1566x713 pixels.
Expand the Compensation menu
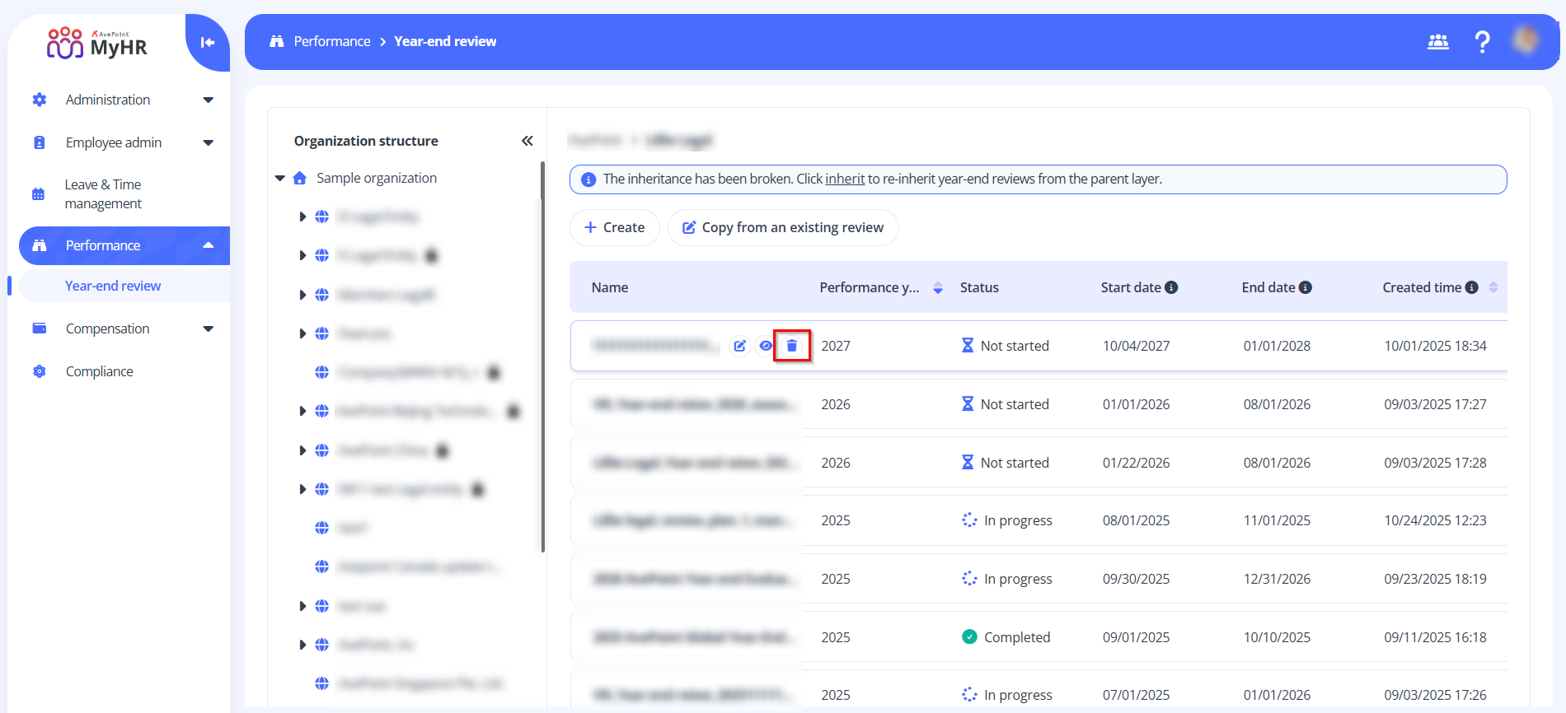(x=208, y=329)
